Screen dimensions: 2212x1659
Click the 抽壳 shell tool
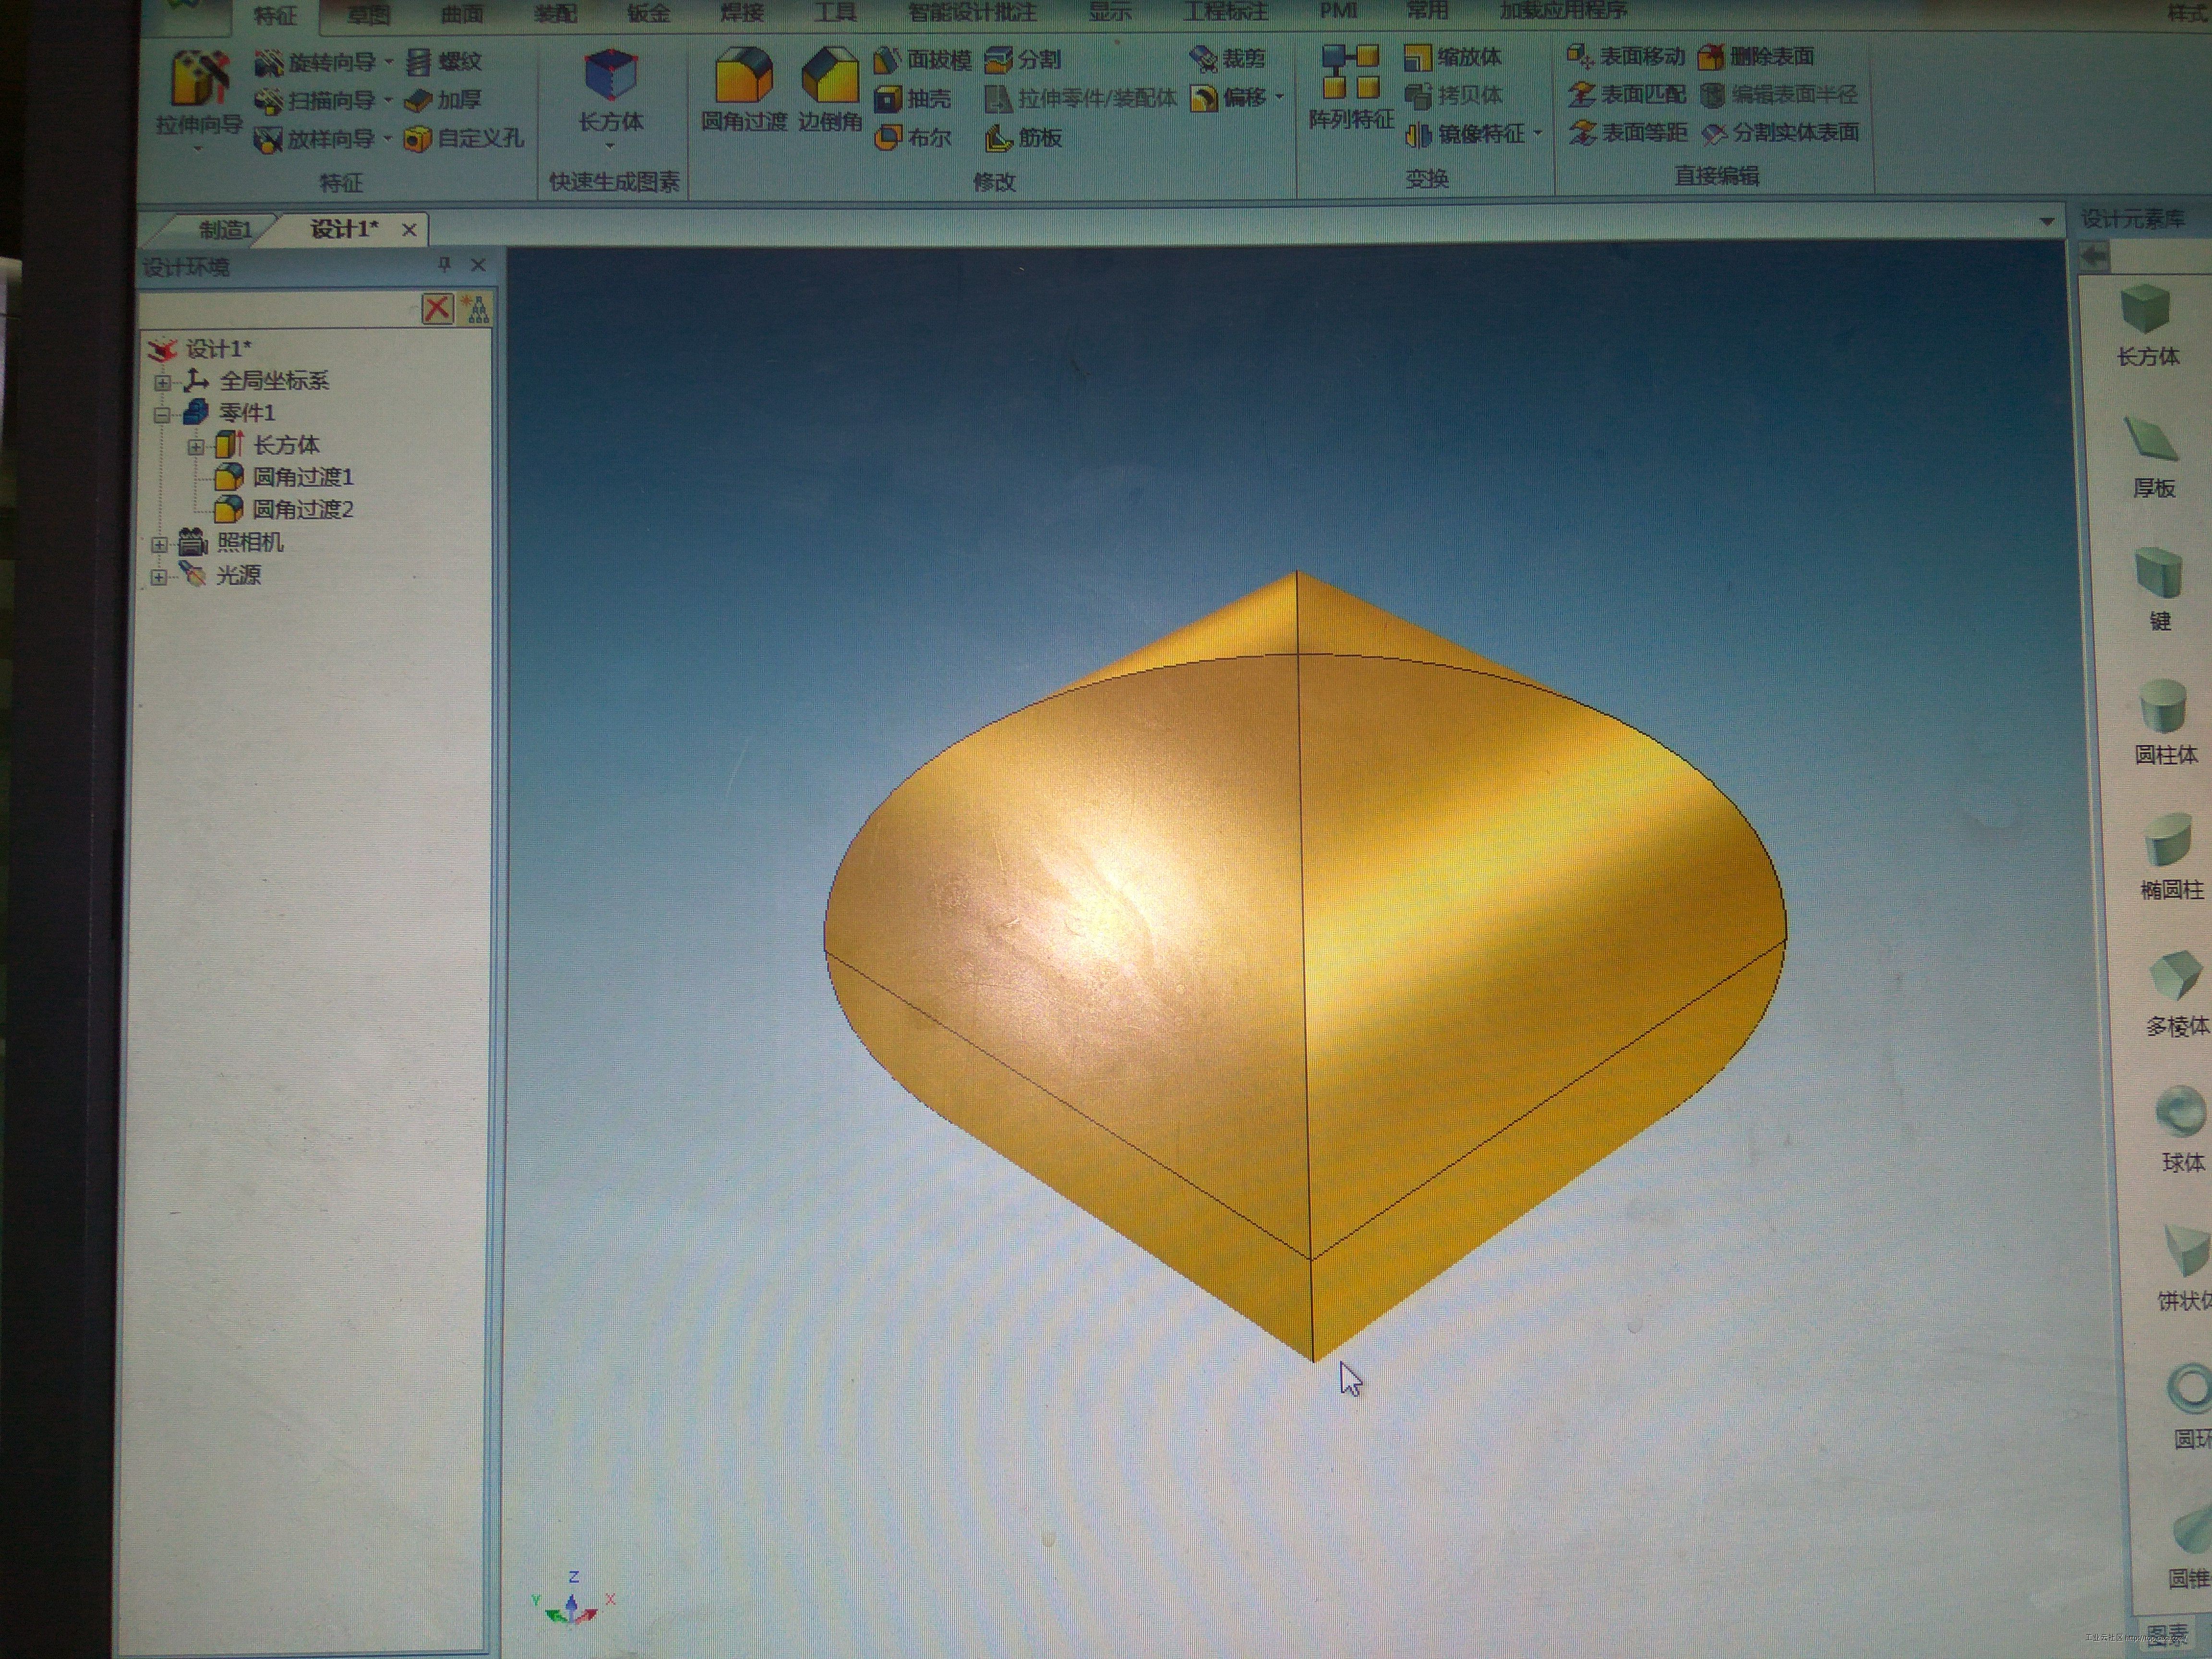click(913, 99)
